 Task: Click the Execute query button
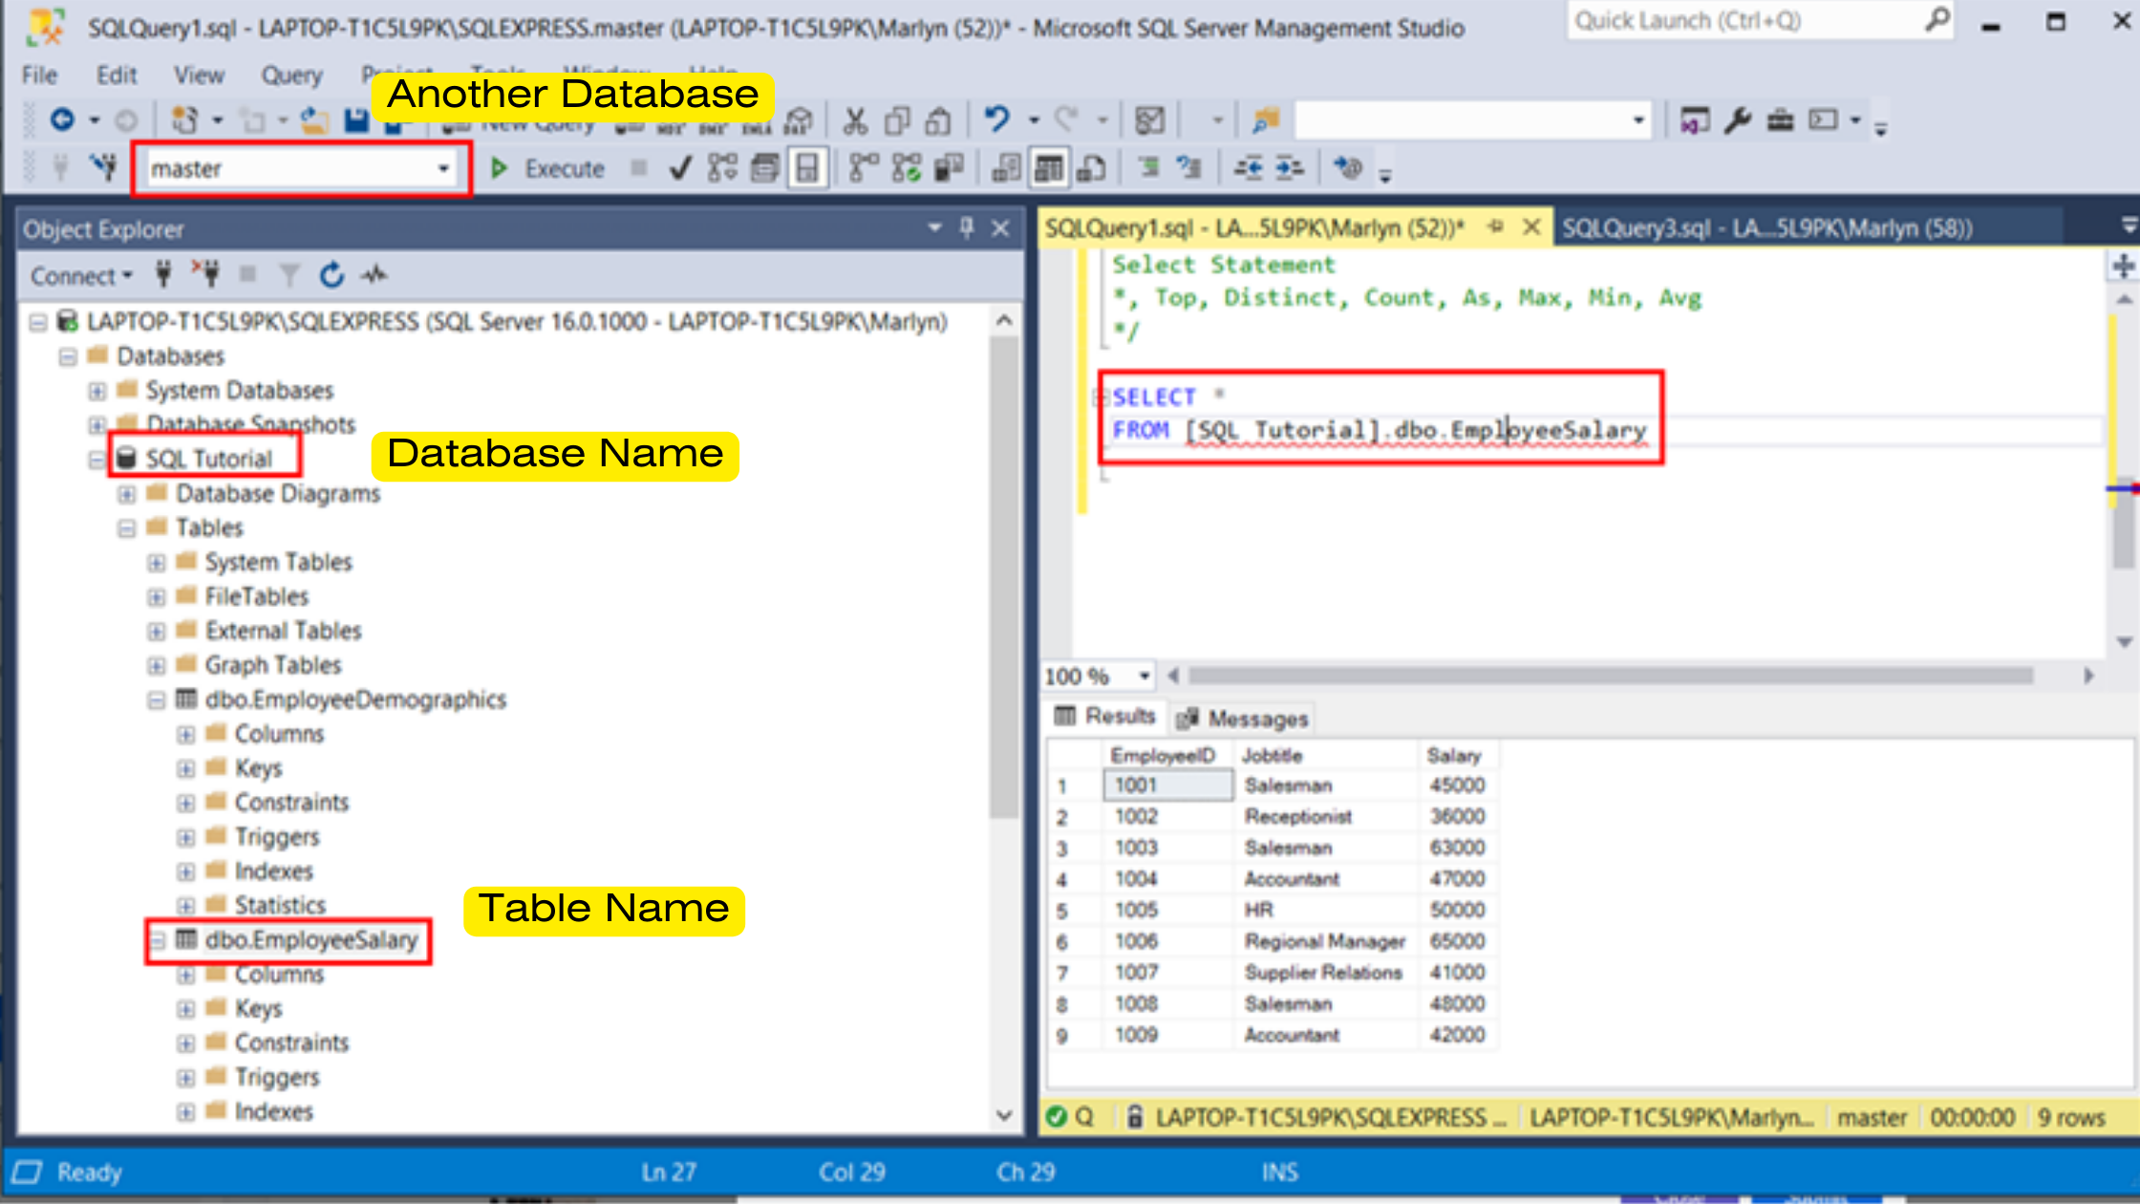[548, 169]
